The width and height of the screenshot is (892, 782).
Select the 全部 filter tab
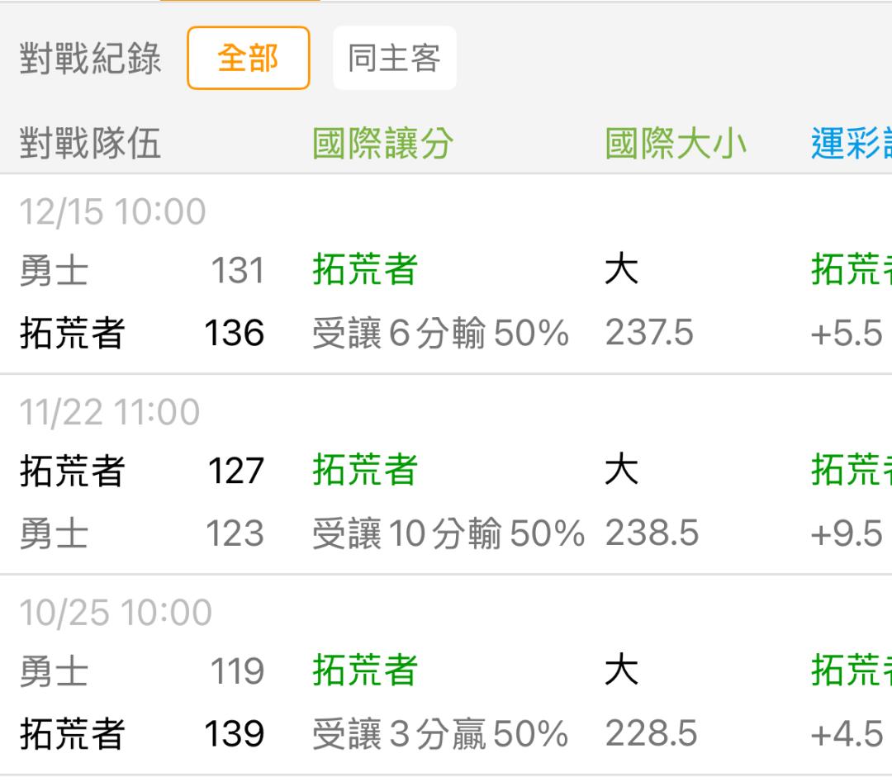pyautogui.click(x=248, y=58)
